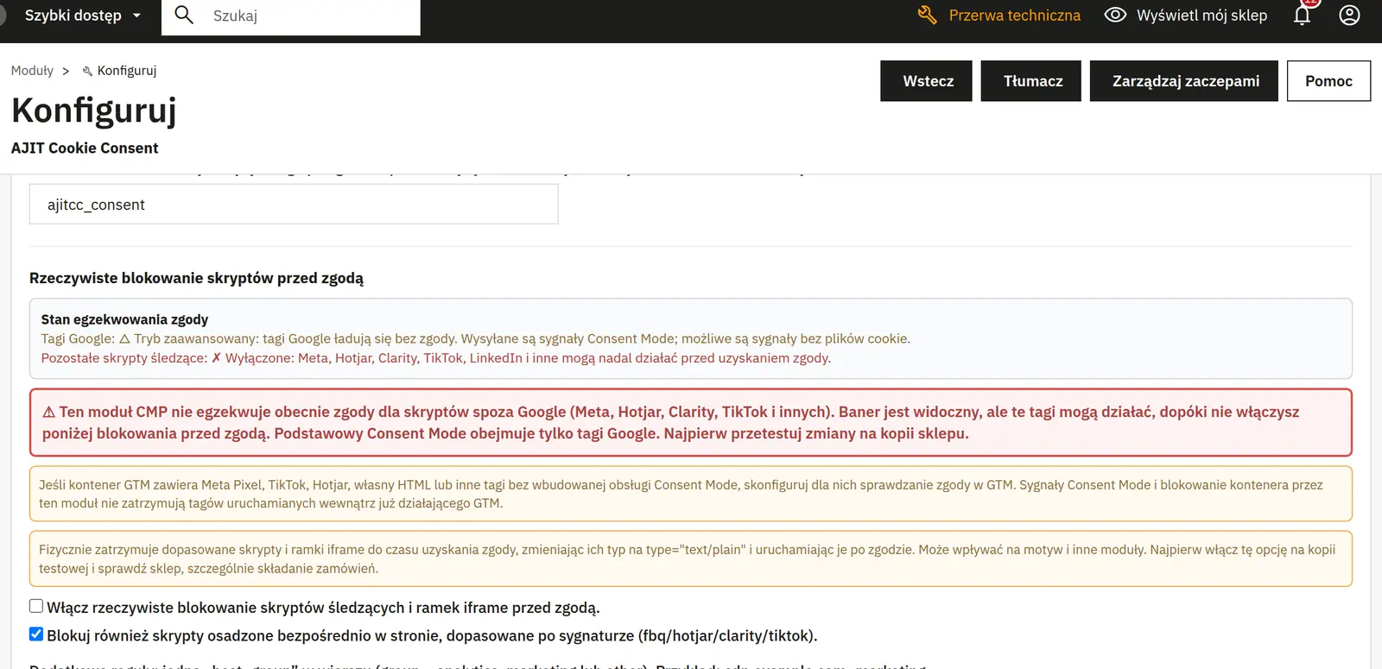Expand the Szybki dostęp dropdown
The height and width of the screenshot is (669, 1382).
82,16
